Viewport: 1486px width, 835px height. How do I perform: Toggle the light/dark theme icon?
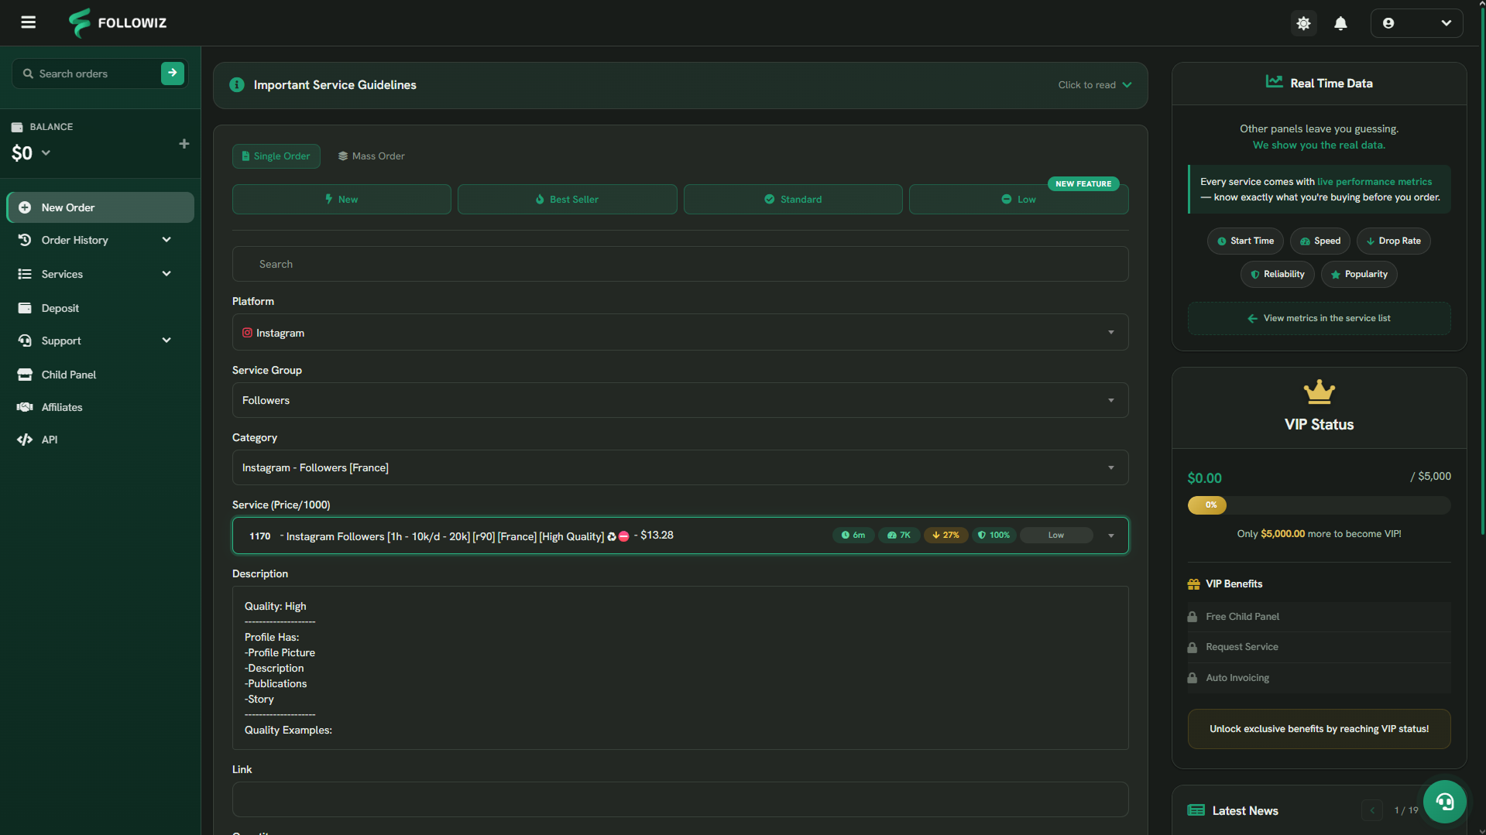pyautogui.click(x=1304, y=23)
